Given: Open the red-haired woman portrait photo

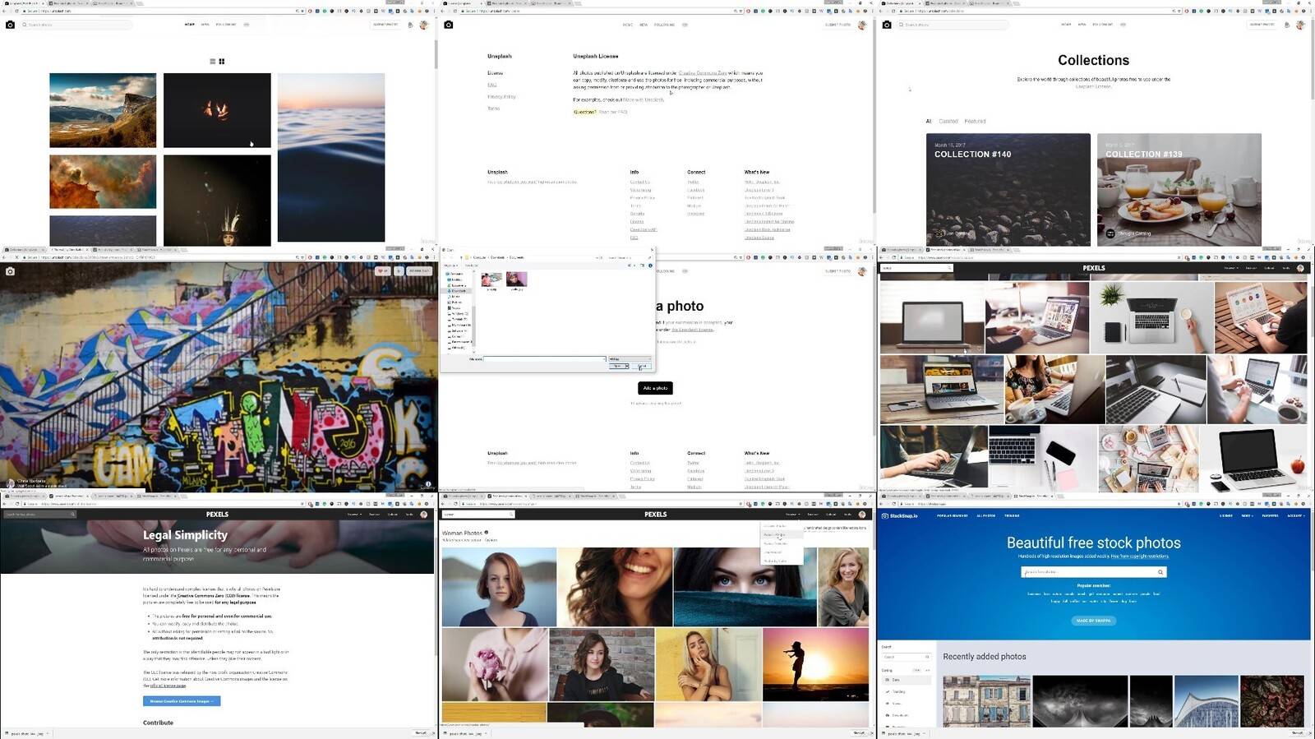Looking at the screenshot, I should click(499, 587).
